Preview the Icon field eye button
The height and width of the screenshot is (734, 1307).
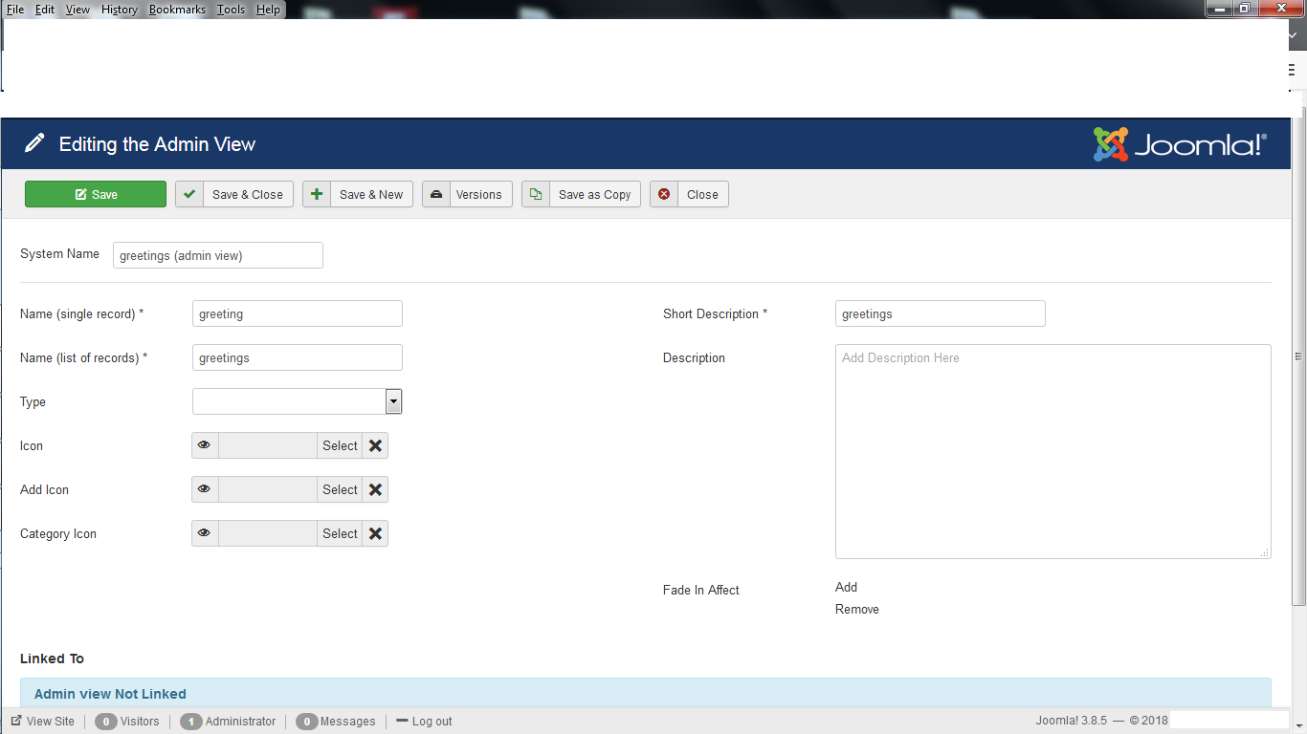coord(205,445)
